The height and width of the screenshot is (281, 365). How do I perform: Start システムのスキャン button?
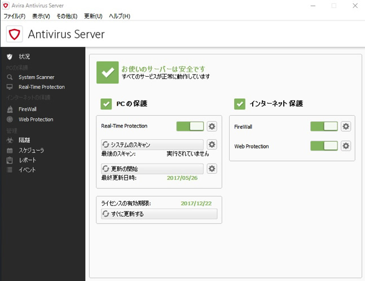point(152,144)
